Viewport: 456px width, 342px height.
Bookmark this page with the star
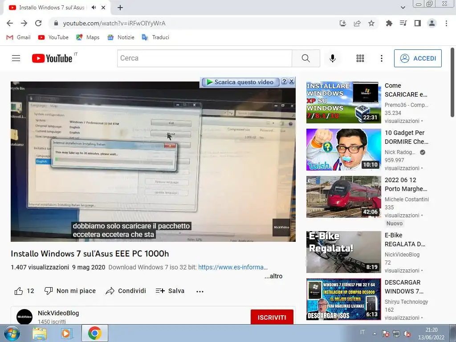[x=371, y=23]
